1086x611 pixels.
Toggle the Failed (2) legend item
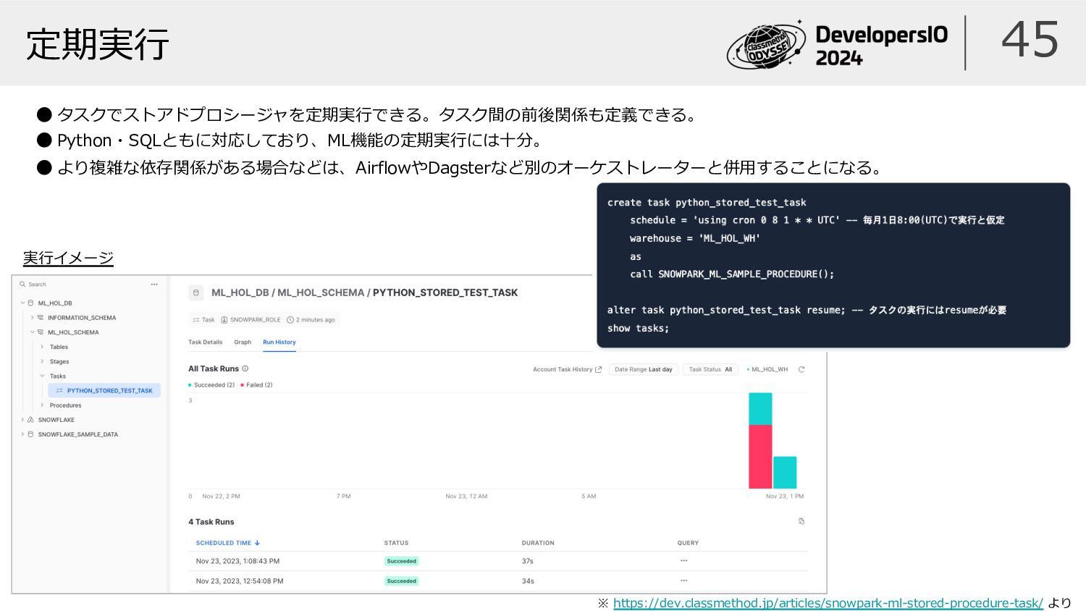point(256,385)
